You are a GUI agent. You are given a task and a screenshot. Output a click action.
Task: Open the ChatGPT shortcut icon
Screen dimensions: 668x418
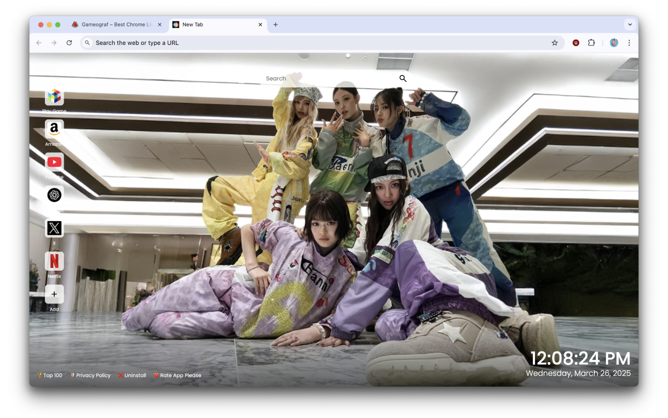pos(54,195)
